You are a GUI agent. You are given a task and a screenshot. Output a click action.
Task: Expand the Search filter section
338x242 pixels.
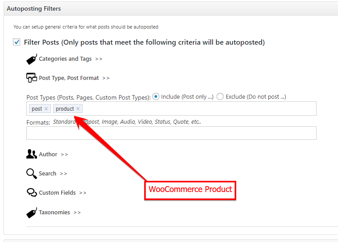click(x=53, y=174)
